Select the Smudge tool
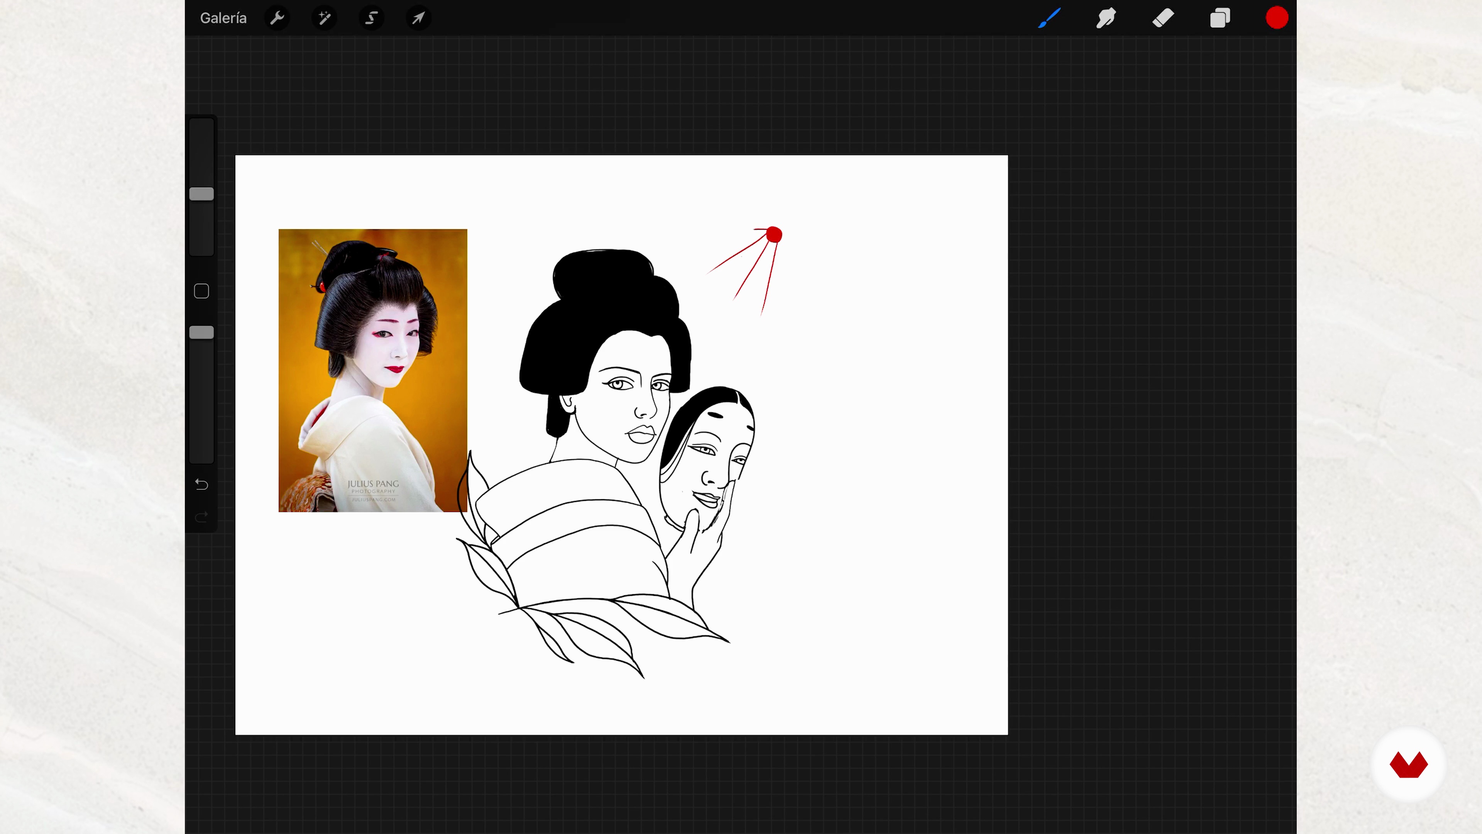1482x834 pixels. [x=1106, y=18]
